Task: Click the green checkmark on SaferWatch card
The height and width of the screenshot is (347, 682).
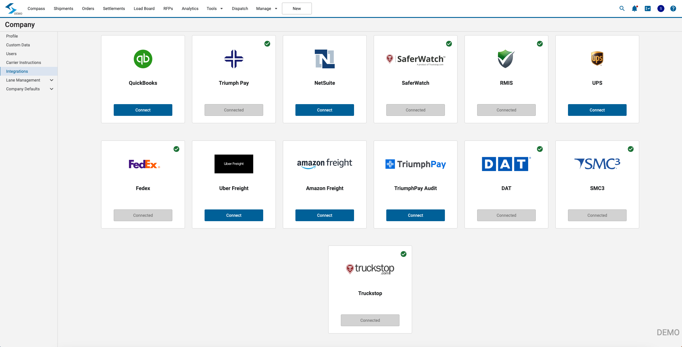Action: pos(449,43)
